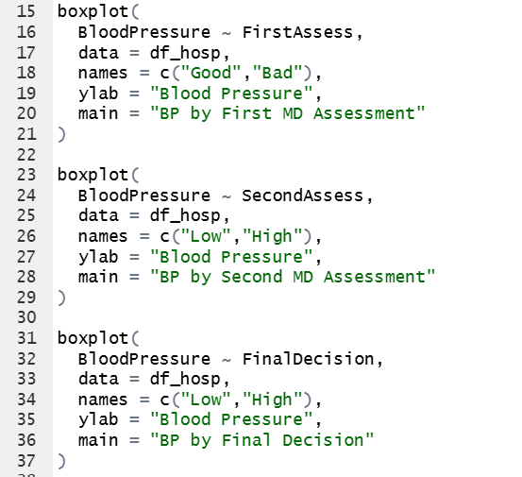Image resolution: width=522 pixels, height=477 pixels.
Task: Click the "Bad" string on line 18
Action: [x=278, y=73]
